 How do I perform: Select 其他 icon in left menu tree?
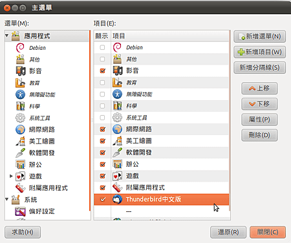point(20,59)
